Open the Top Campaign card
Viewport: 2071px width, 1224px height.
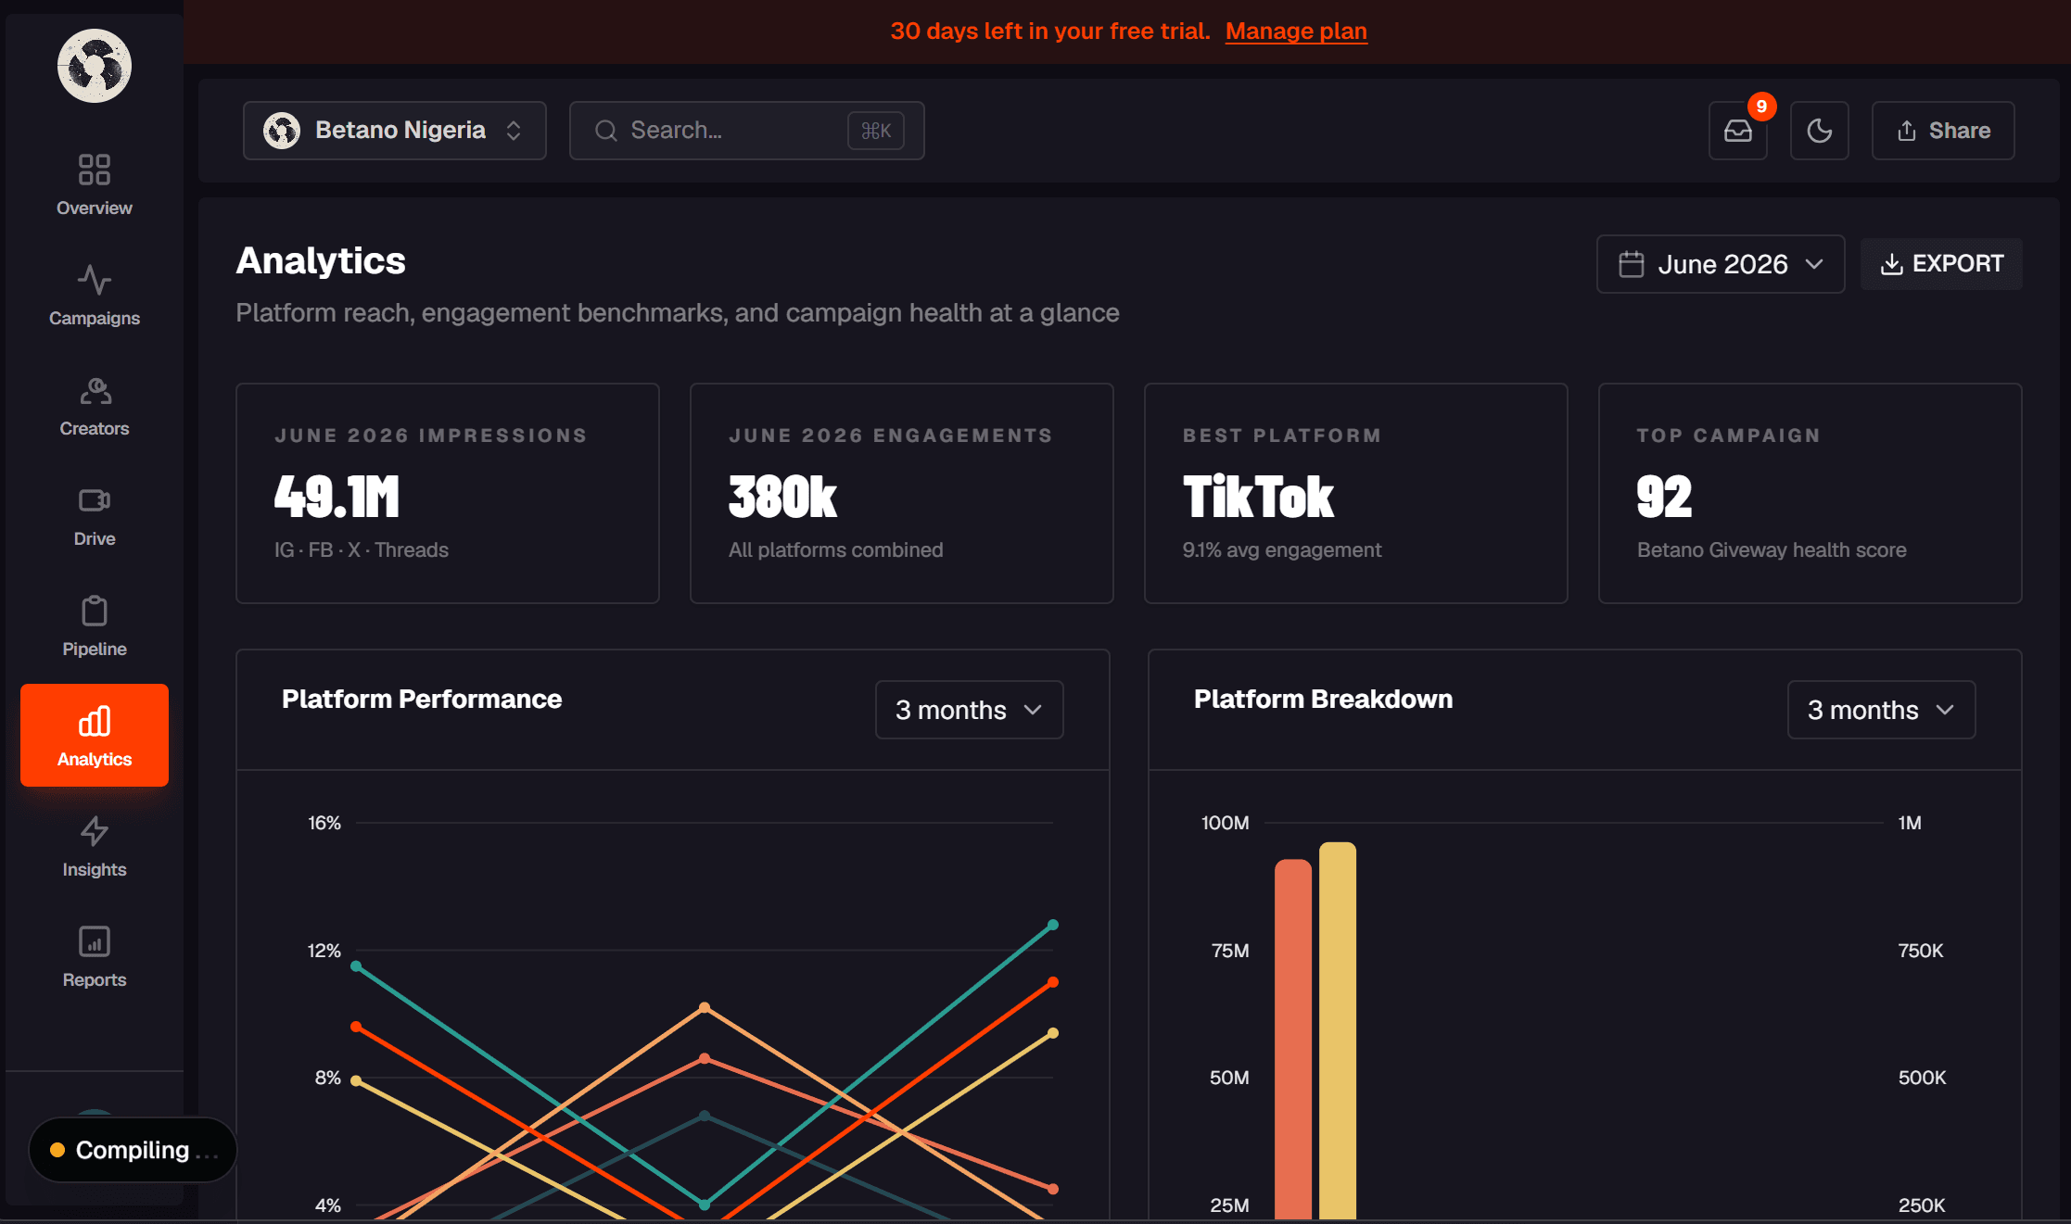(1811, 493)
